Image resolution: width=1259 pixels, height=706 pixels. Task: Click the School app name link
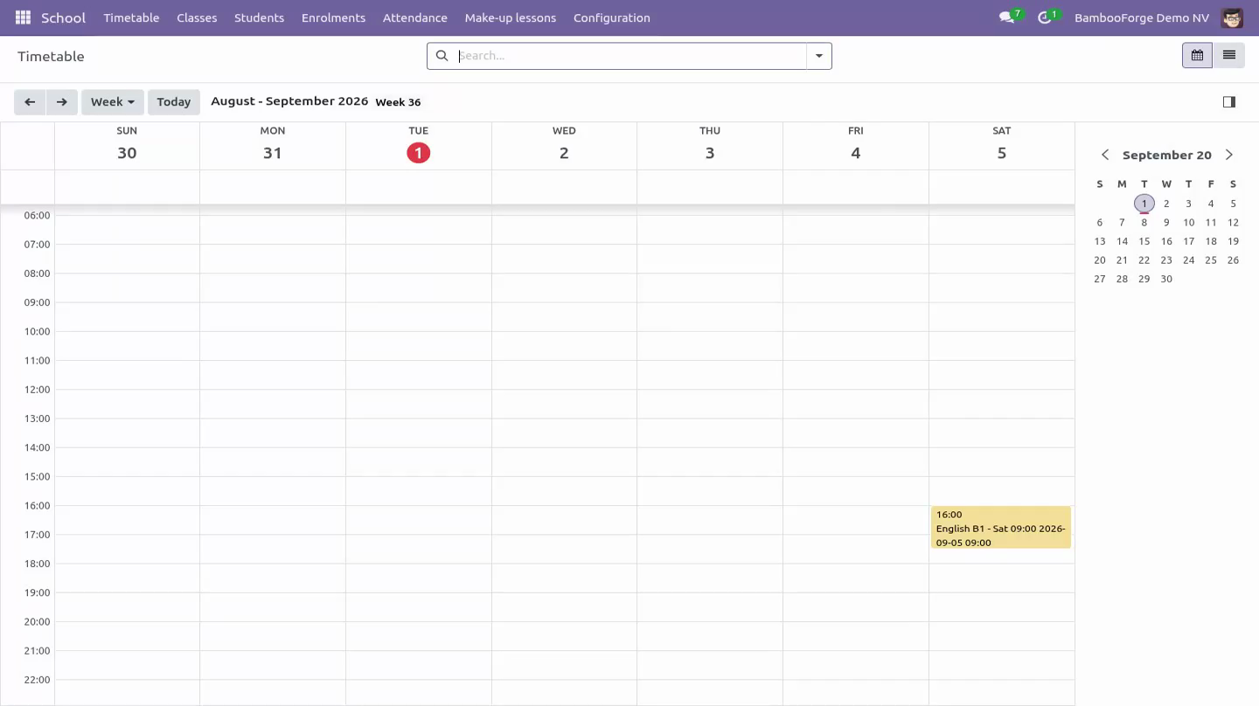tap(63, 17)
